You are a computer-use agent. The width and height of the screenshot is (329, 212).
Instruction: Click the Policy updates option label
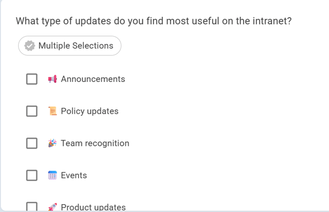coord(89,111)
